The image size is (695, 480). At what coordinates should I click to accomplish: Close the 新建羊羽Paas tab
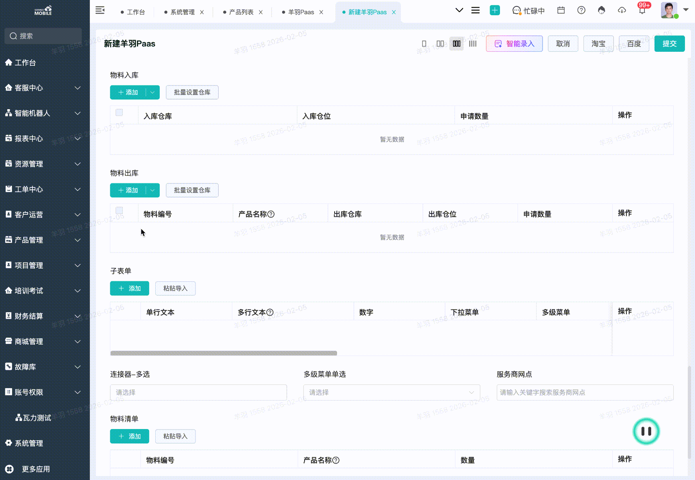[394, 12]
